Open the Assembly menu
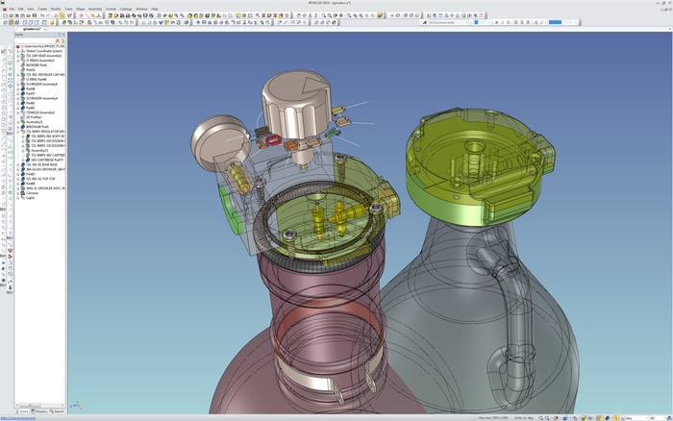The height and width of the screenshot is (421, 673). point(95,9)
